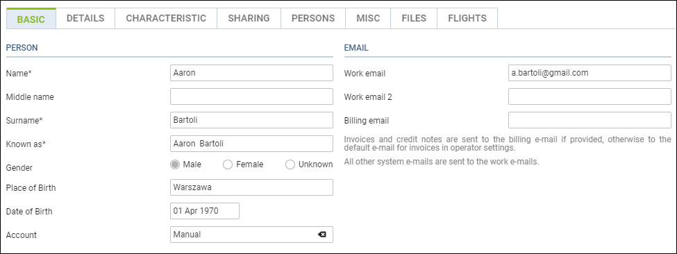Clear the Account field with the backspace icon
Screen dimensions: 677x254
[x=322, y=235]
